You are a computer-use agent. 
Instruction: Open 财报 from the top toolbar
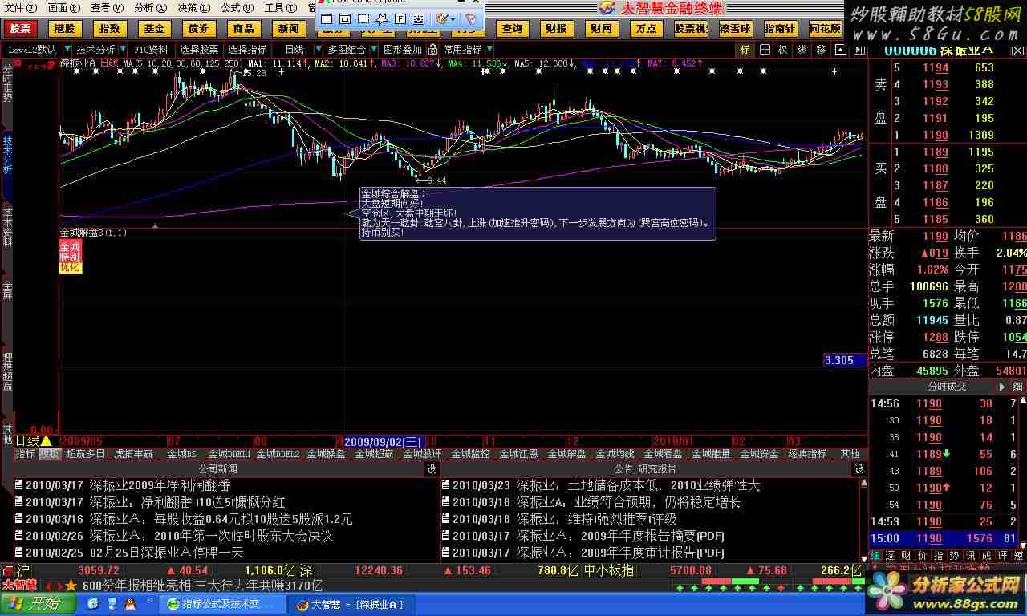point(555,29)
